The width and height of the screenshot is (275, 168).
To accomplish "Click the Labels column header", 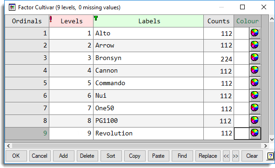I will click(x=148, y=21).
